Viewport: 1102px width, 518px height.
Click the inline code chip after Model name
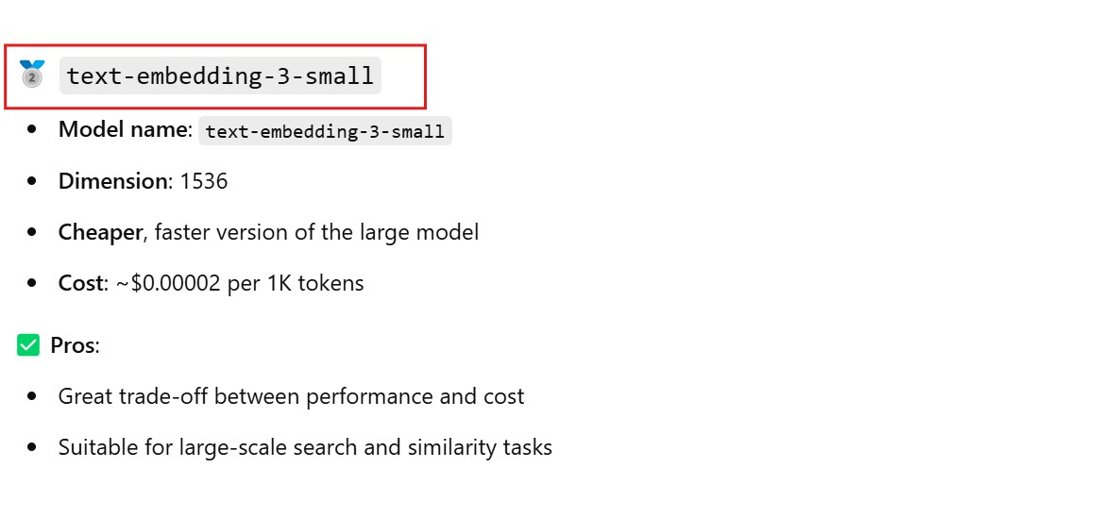pos(325,131)
